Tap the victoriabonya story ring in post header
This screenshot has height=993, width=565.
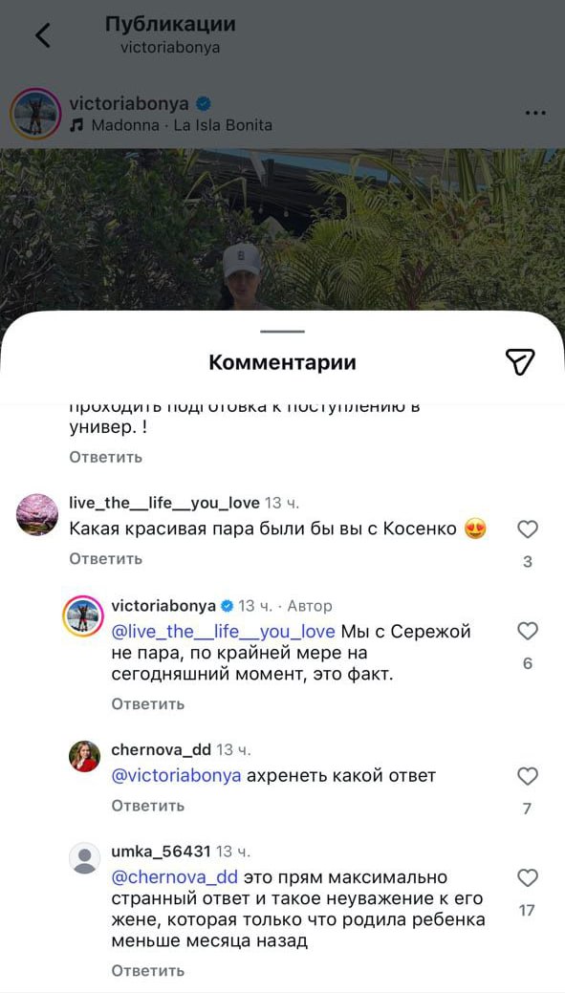35,114
